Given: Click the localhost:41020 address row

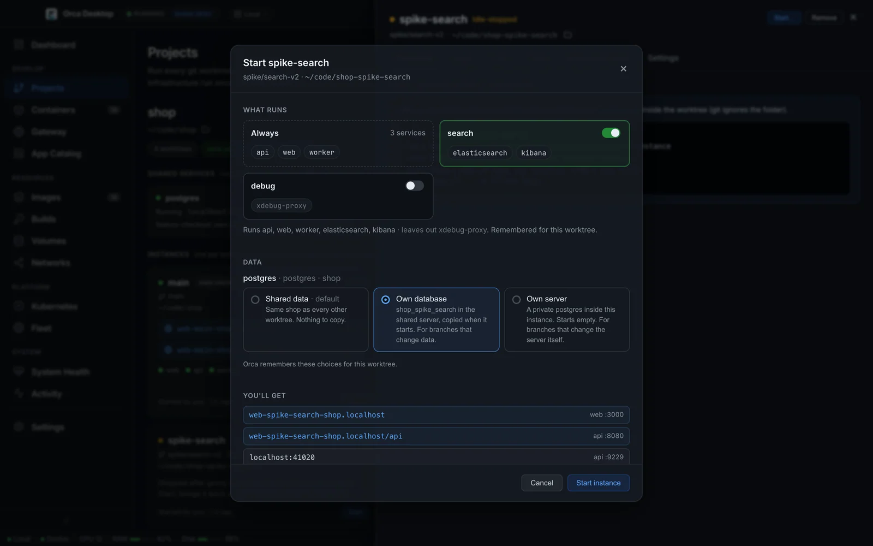Looking at the screenshot, I should click(x=436, y=457).
